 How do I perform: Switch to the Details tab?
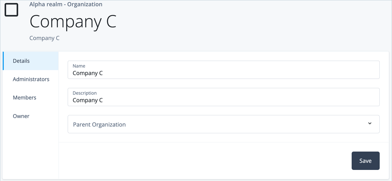[x=31, y=61]
